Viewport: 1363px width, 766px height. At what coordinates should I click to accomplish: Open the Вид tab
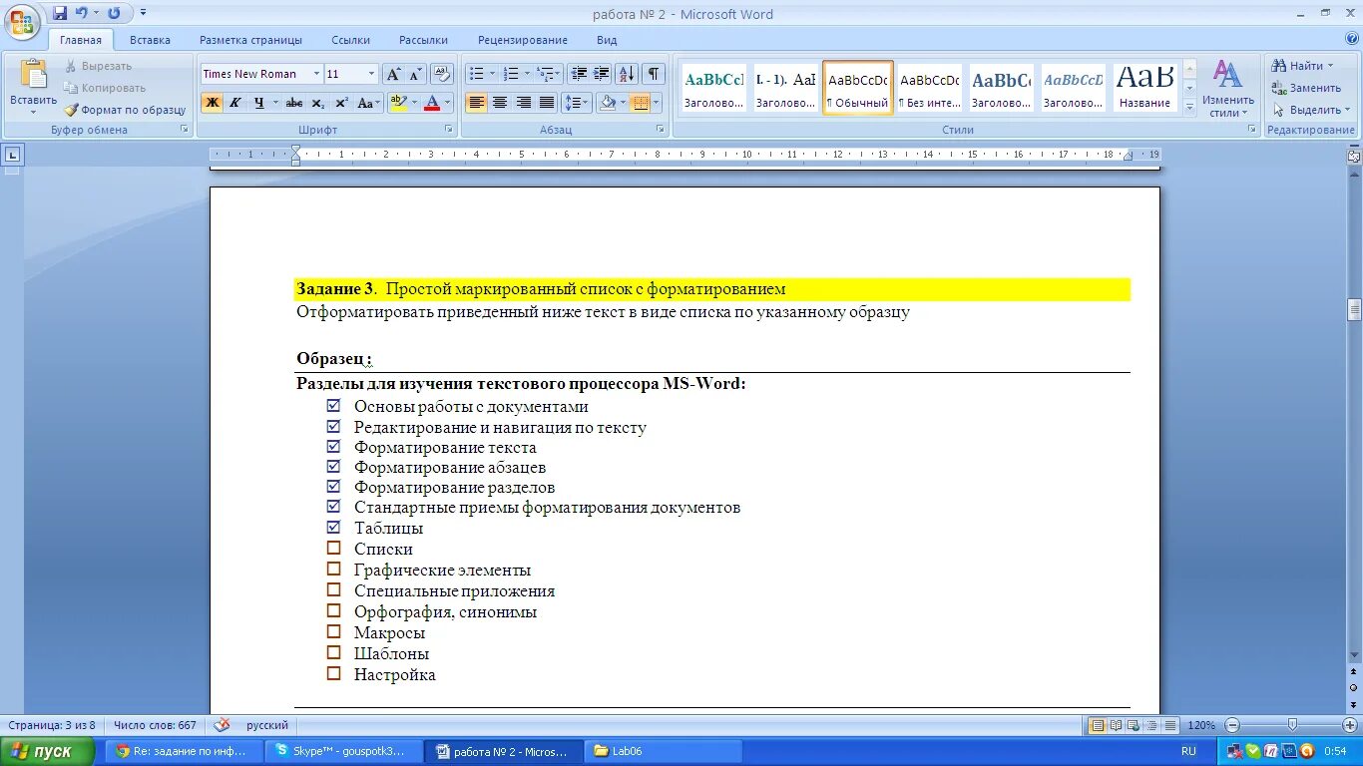(607, 40)
